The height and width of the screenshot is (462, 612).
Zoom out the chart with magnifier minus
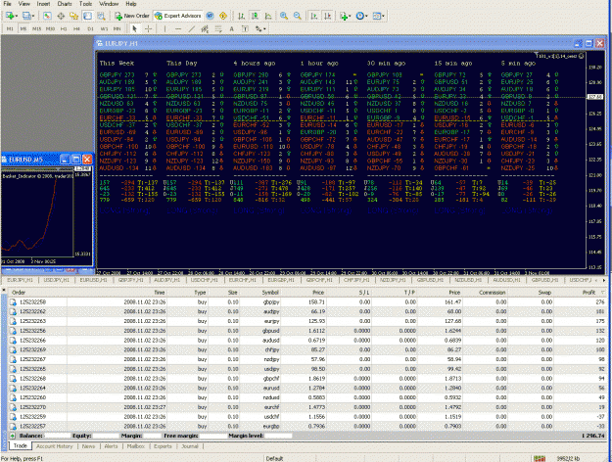[298, 16]
